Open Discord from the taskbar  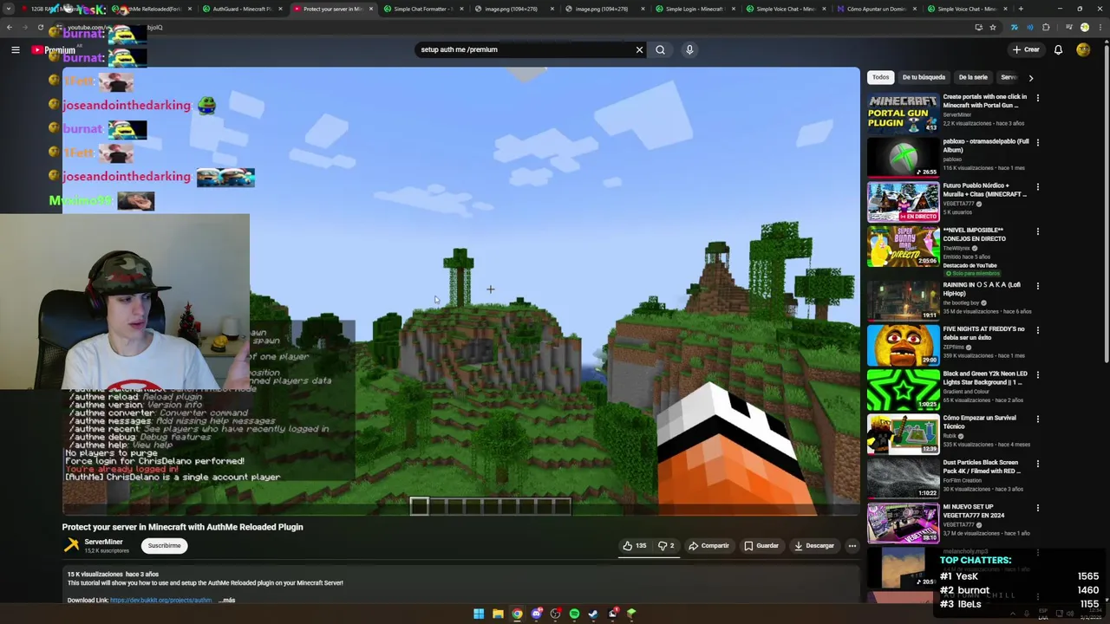536,614
